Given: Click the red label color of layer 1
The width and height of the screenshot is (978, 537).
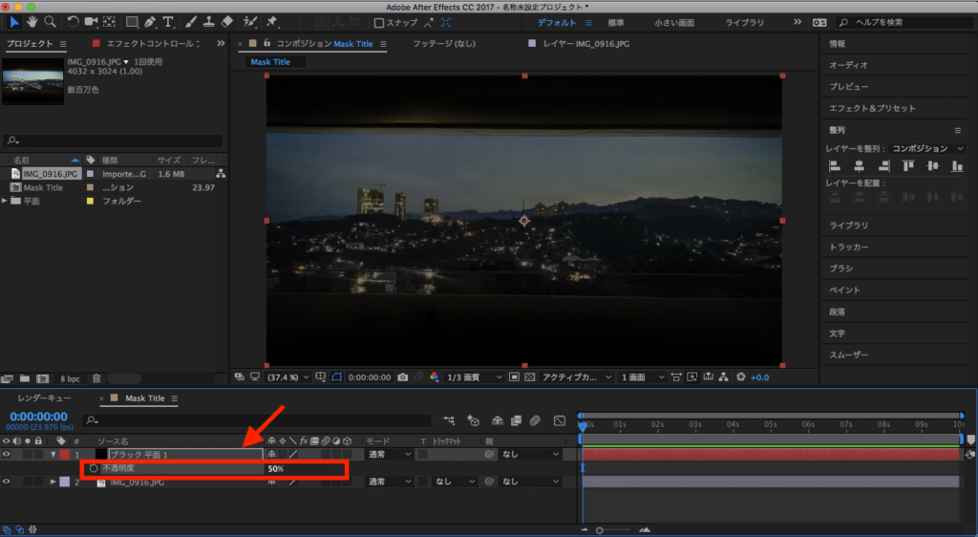Looking at the screenshot, I should [x=65, y=455].
